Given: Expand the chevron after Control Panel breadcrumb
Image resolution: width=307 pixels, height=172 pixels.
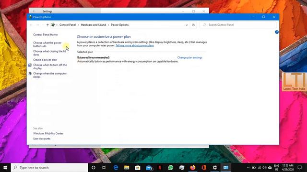Looking at the screenshot, I should [78, 25].
